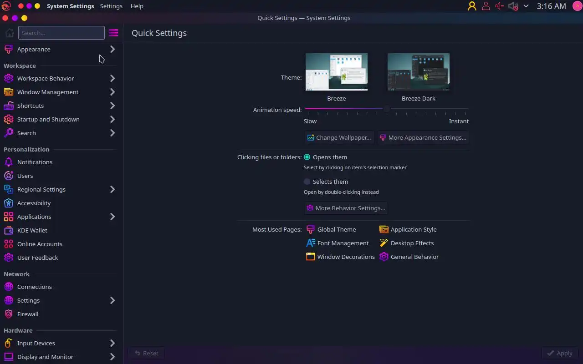
Task: Click the Apply button
Action: click(560, 353)
